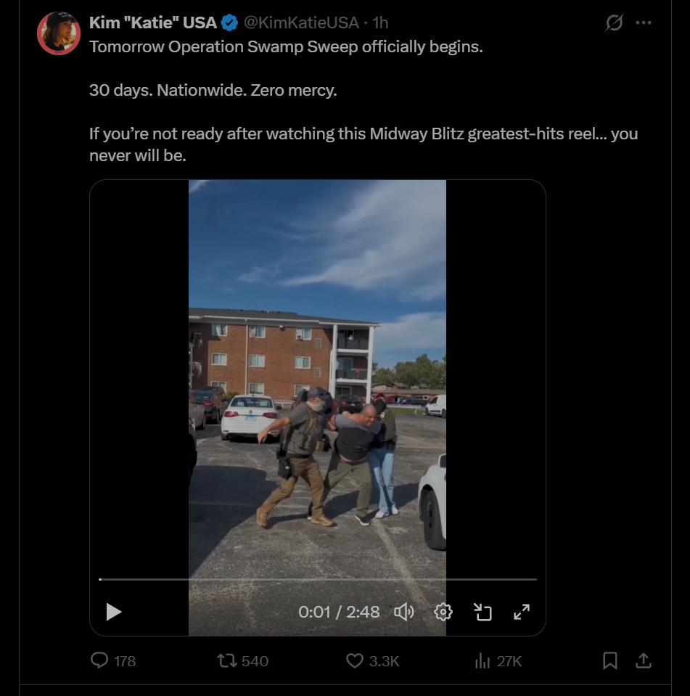
Task: Open video playback settings gear
Action: (443, 612)
